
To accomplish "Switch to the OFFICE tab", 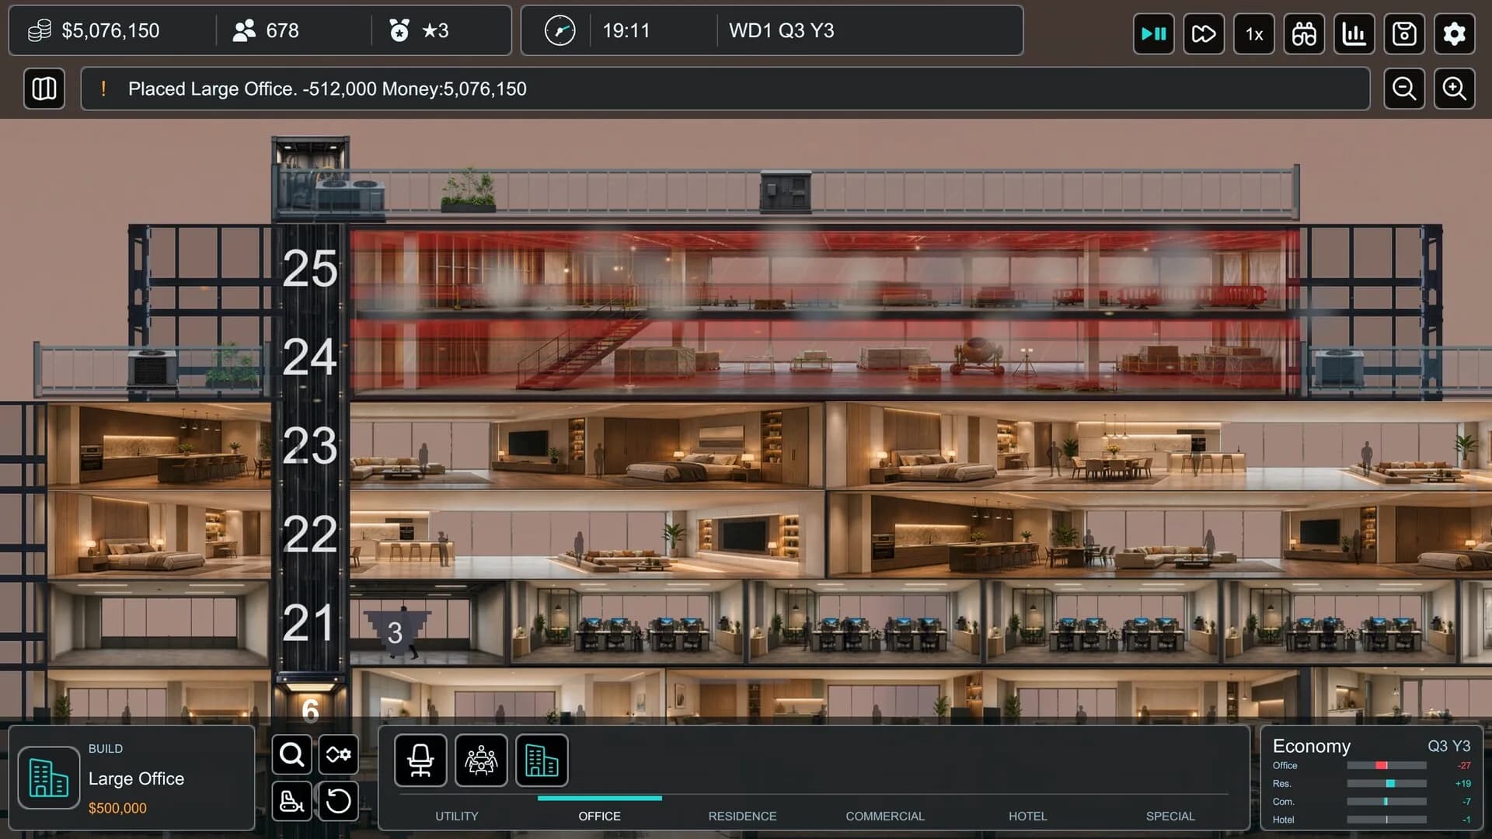I will click(x=599, y=816).
